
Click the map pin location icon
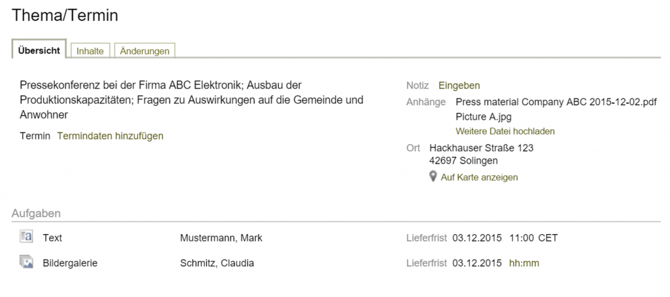point(433,177)
